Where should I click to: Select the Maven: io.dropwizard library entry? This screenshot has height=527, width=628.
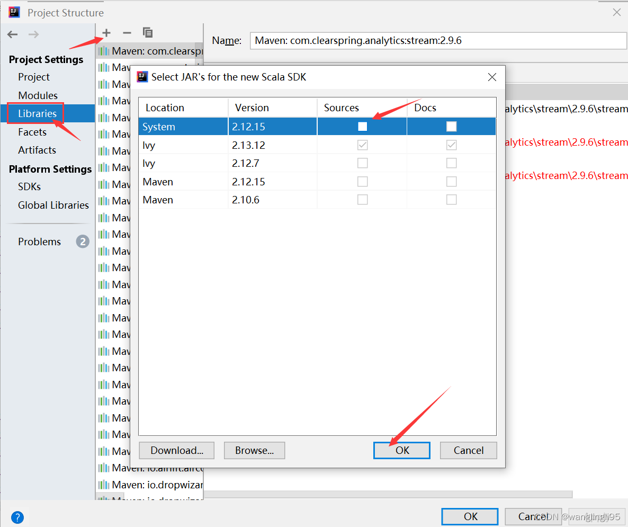[x=150, y=485]
